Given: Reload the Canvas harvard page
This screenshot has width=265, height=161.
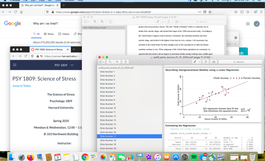Looking at the screenshot, I should 26,56.
